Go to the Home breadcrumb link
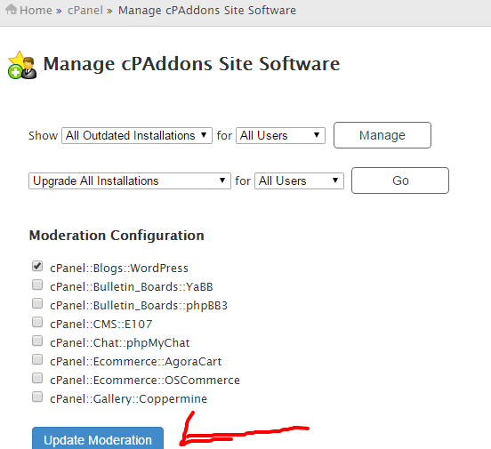Viewport: 491px width, 449px height. [x=36, y=11]
